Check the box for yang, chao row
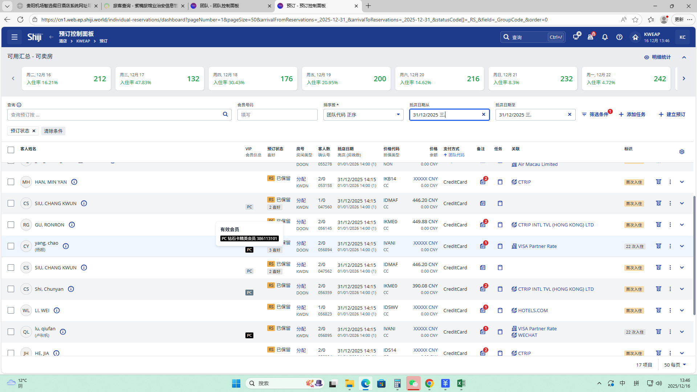 tap(11, 246)
